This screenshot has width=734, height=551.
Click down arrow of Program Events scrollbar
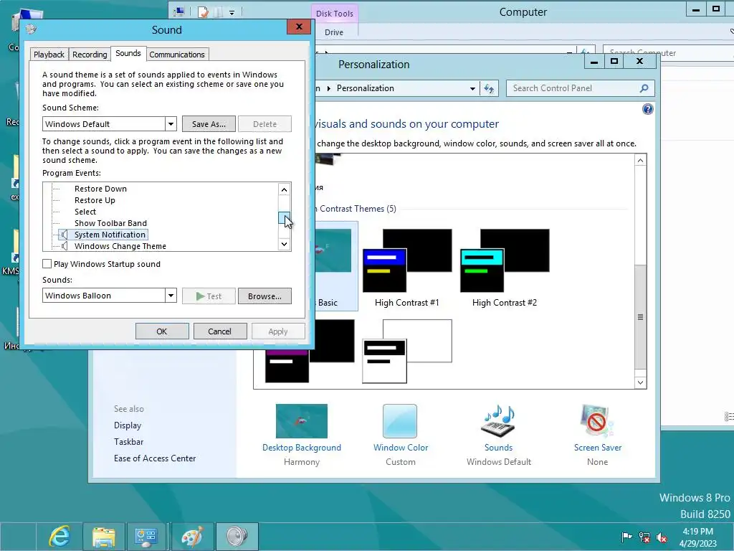coord(284,244)
